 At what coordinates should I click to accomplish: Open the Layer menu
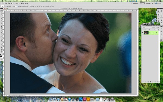pos(27,1)
